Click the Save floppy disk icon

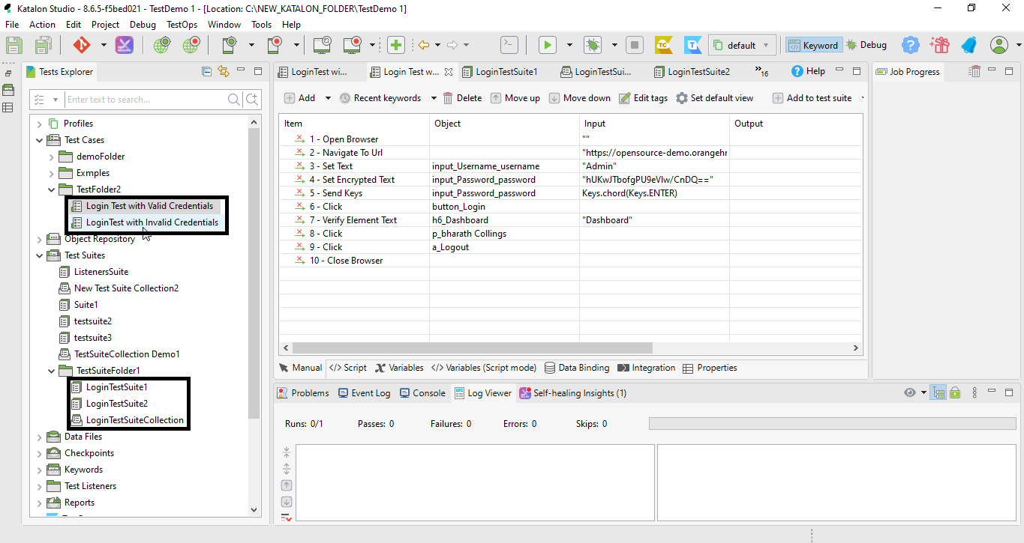pos(14,45)
